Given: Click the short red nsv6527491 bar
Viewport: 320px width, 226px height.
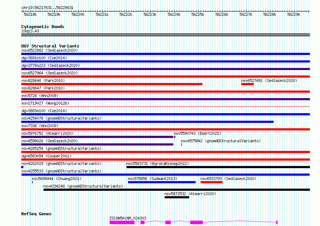Looking at the screenshot, I should [247, 84].
